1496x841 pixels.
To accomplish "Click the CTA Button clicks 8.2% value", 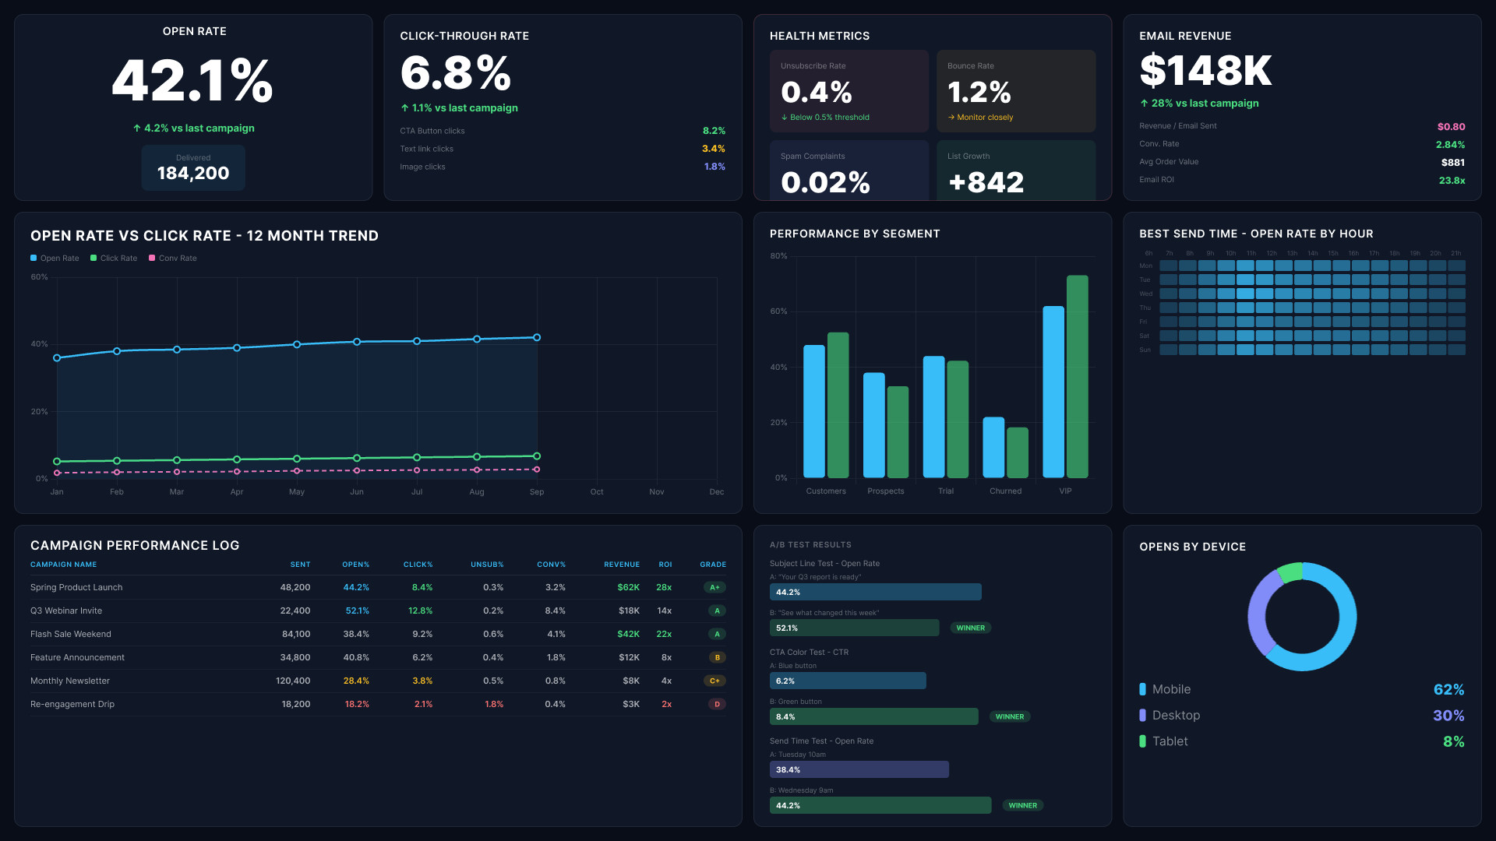I will pyautogui.click(x=714, y=131).
